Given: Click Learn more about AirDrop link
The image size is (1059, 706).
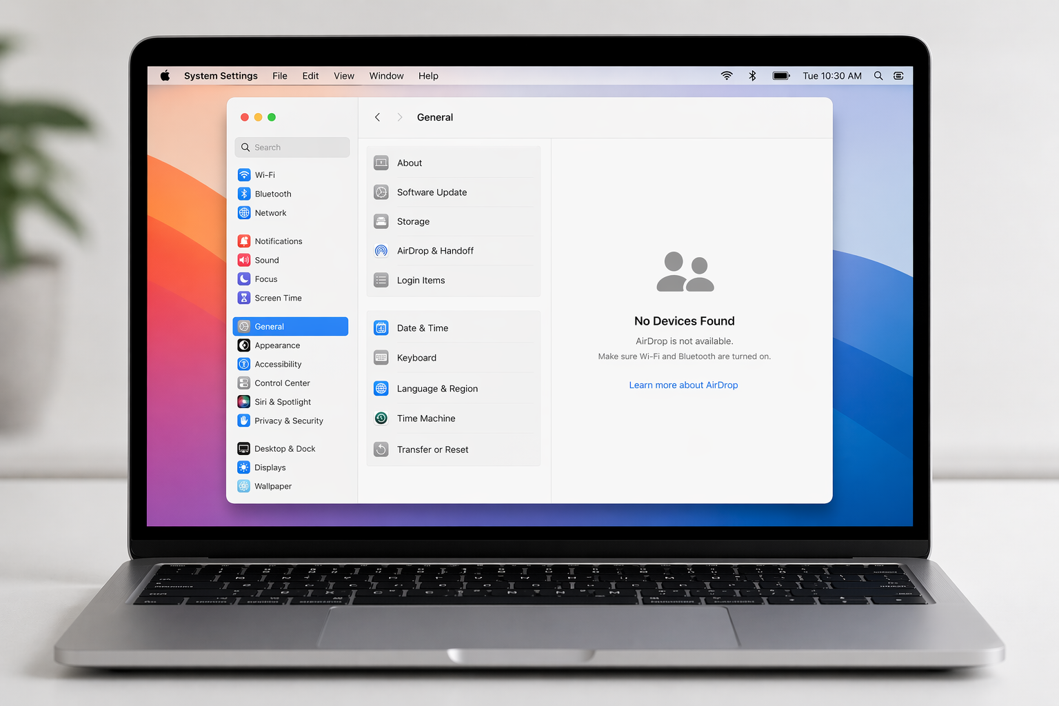Looking at the screenshot, I should click(x=683, y=385).
